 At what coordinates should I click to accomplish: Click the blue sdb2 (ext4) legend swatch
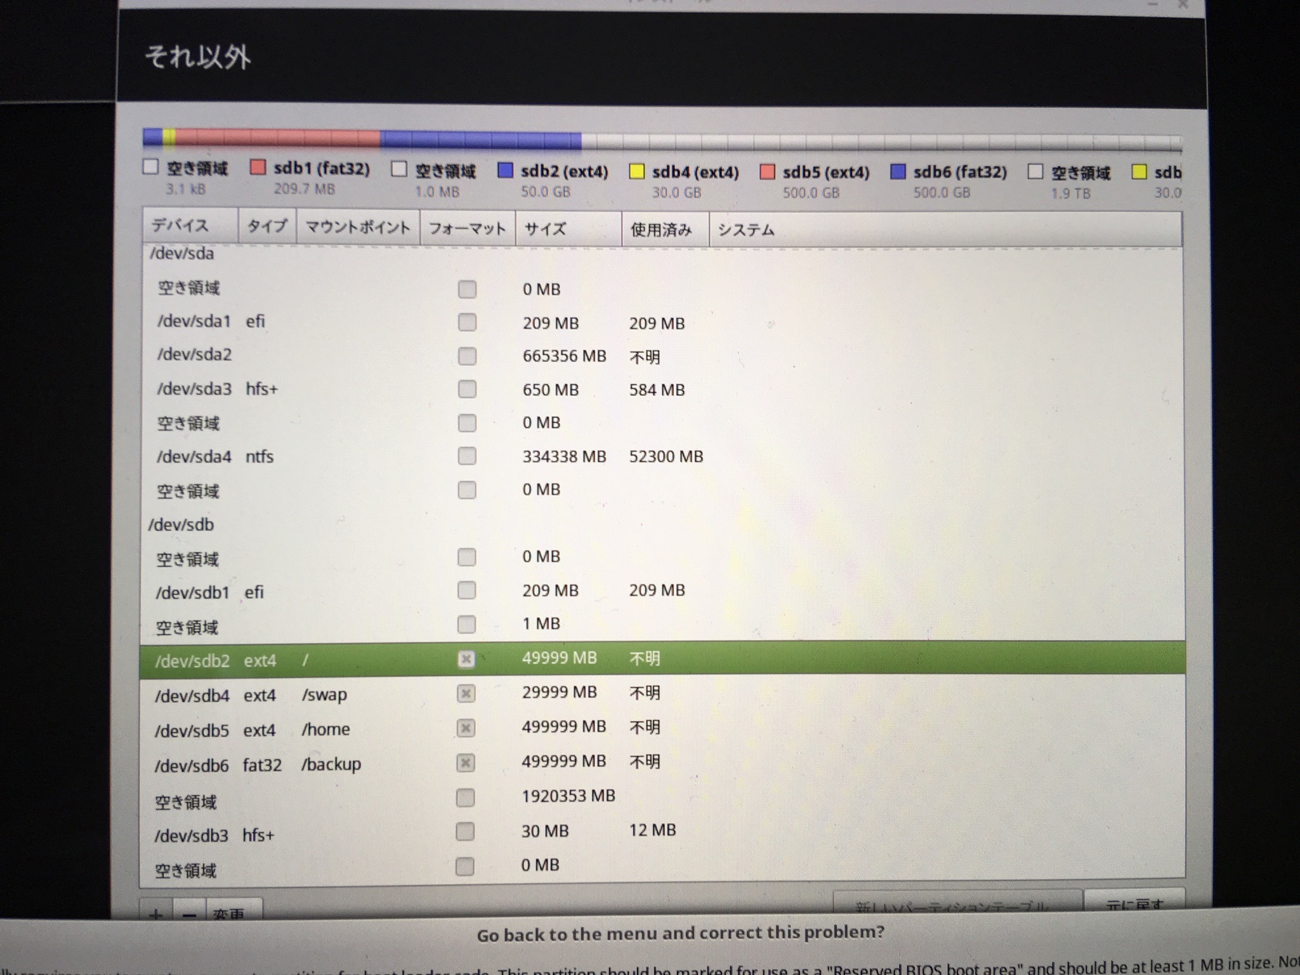coord(505,171)
